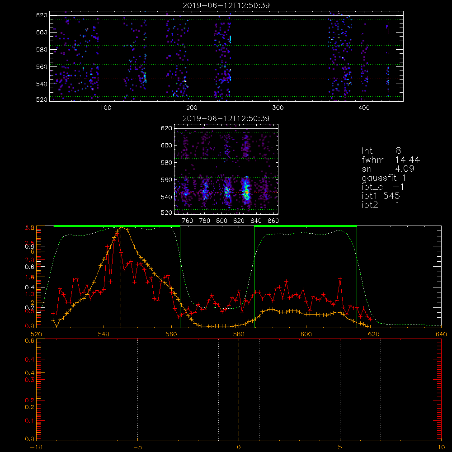Click the "fwhm" label text
This screenshot has height=452, width=452.
(373, 160)
